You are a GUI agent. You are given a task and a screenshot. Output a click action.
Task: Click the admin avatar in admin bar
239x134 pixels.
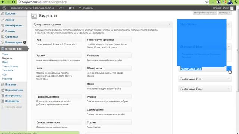tap(232, 8)
